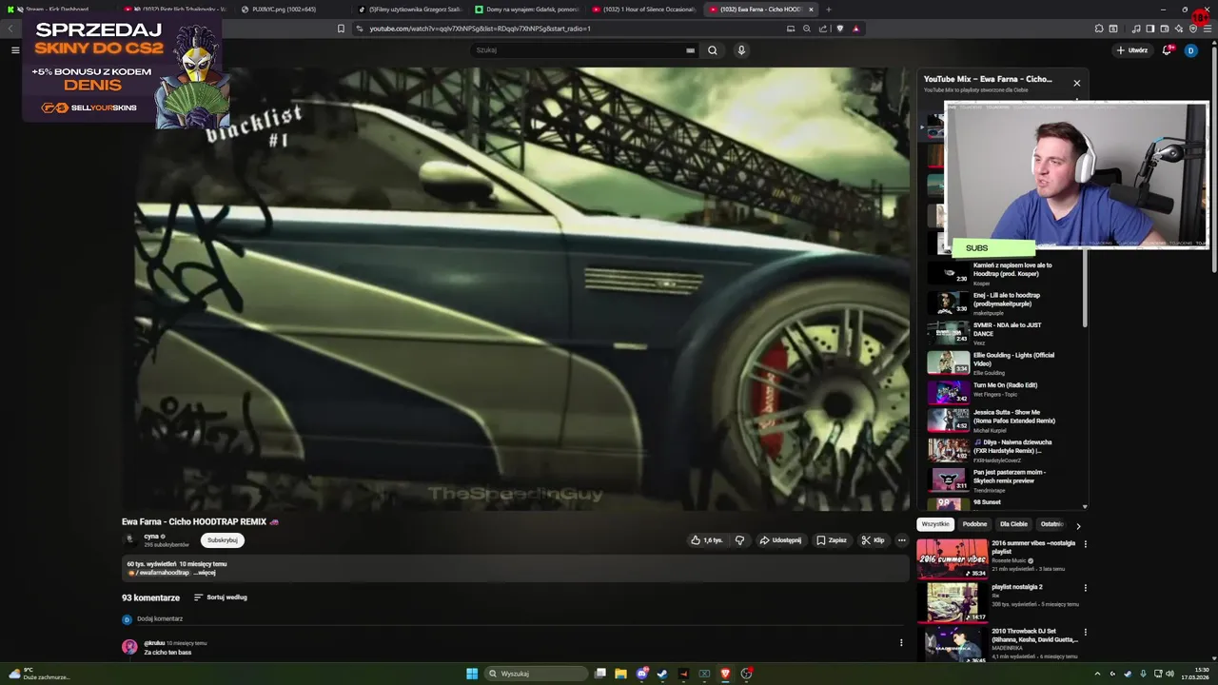Image resolution: width=1218 pixels, height=685 pixels.
Task: Play Kamień z napisem love Hoodtrap from playlist
Action: coord(999,273)
